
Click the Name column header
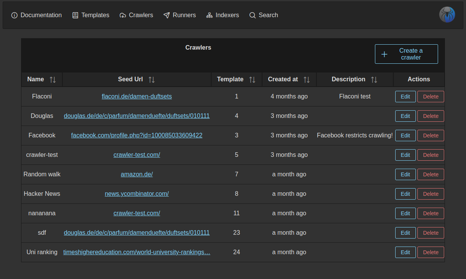(x=42, y=79)
